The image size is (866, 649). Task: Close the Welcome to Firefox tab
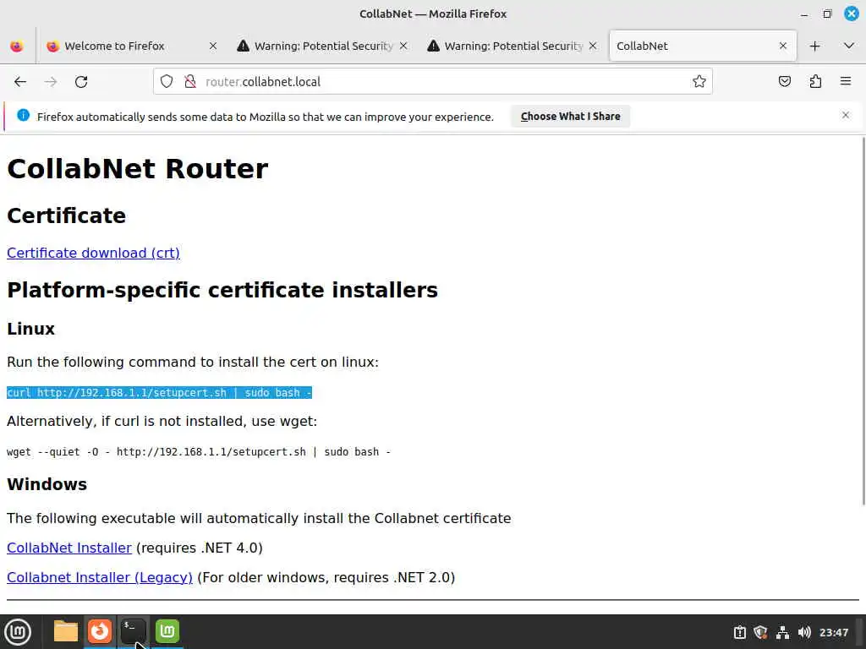[212, 46]
